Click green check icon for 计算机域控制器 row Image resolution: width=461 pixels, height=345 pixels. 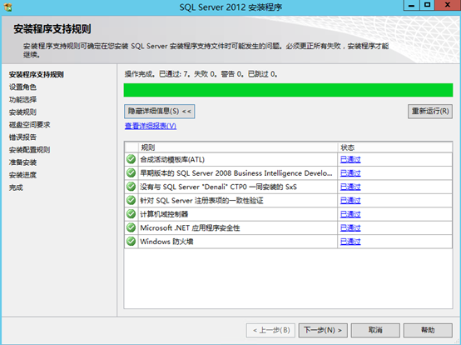click(131, 214)
